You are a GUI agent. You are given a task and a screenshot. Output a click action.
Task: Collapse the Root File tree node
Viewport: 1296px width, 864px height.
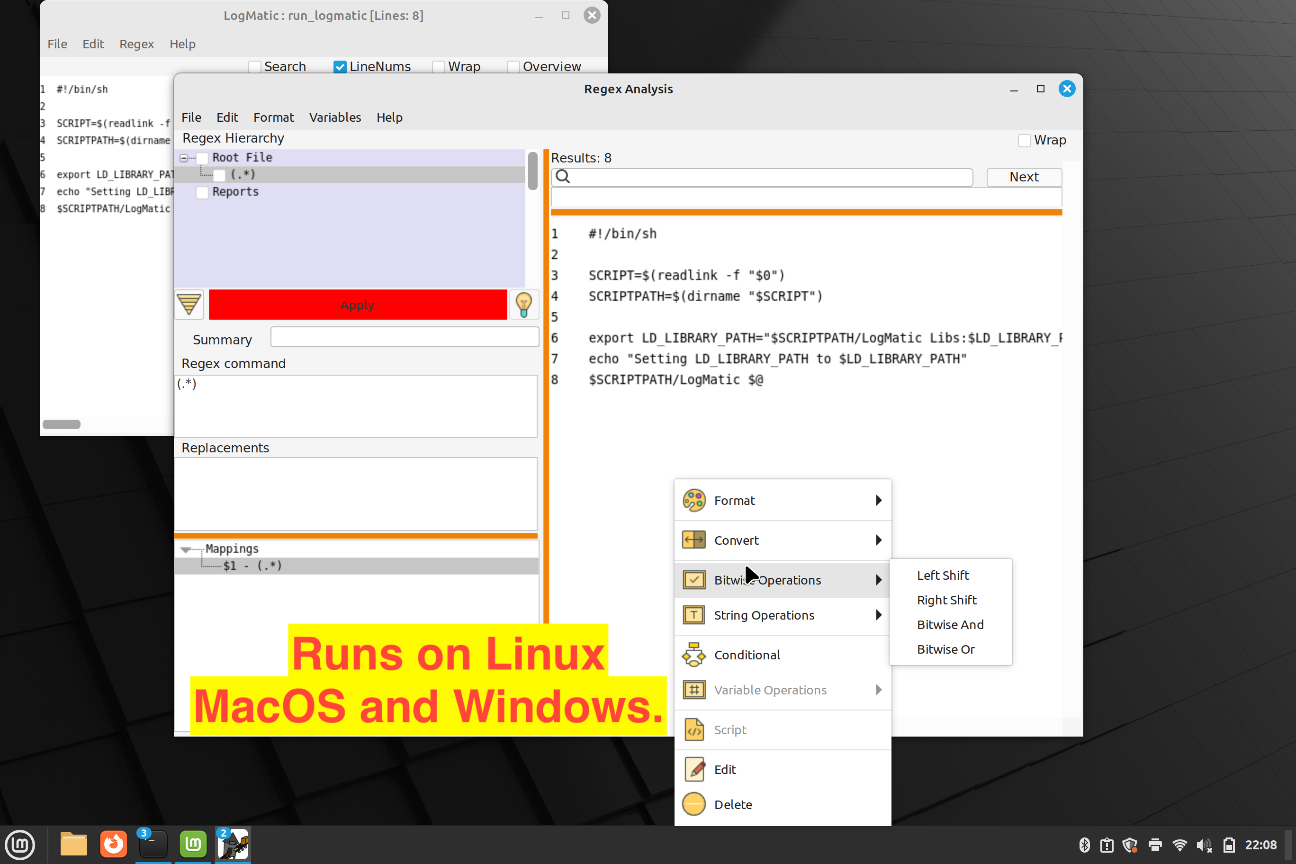pyautogui.click(x=183, y=158)
